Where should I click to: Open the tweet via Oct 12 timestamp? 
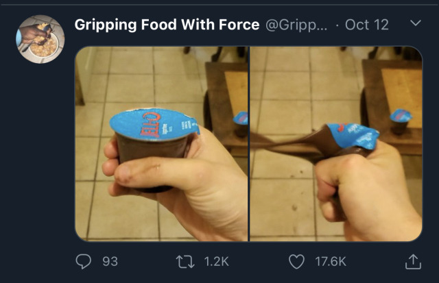tap(367, 25)
